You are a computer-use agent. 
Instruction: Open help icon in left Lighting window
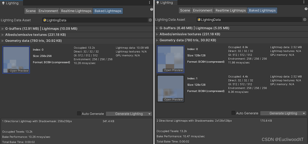(152, 9)
